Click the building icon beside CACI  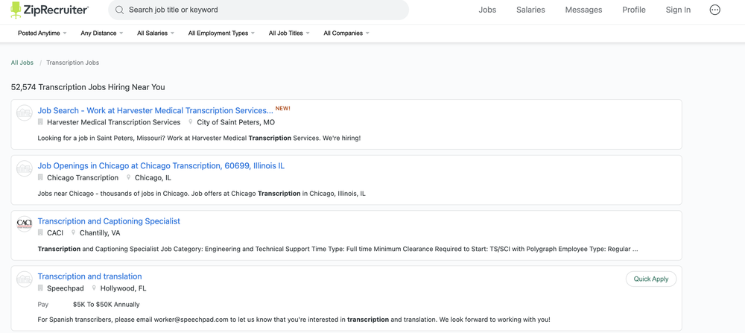[x=40, y=232]
